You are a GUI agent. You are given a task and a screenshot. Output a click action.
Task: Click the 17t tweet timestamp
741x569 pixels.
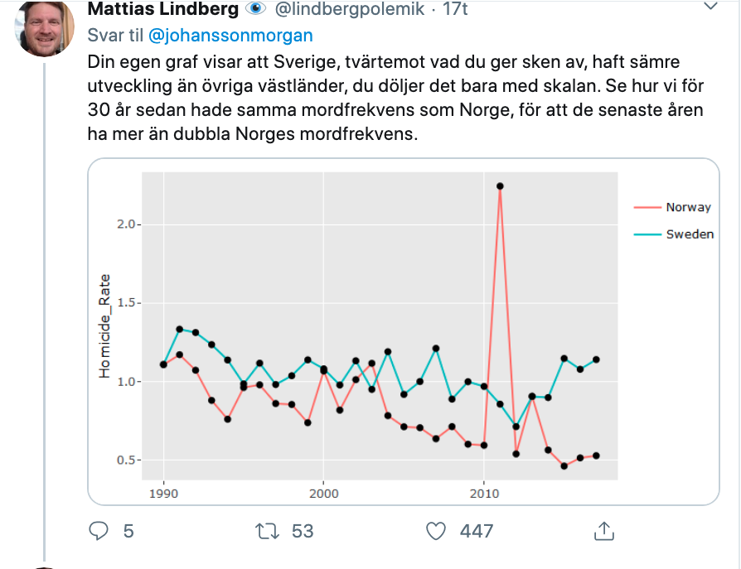point(455,10)
